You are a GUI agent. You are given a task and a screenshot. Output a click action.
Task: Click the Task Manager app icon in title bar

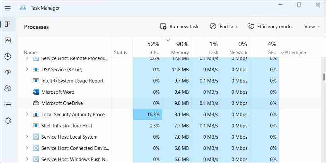click(x=23, y=8)
